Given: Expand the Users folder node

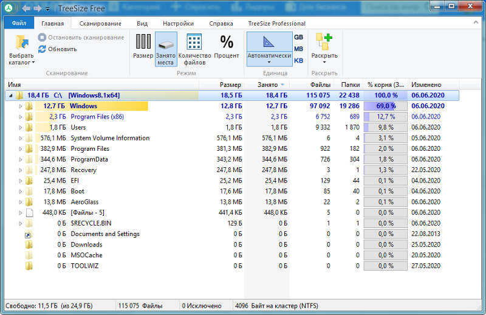Looking at the screenshot, I should tap(20, 128).
